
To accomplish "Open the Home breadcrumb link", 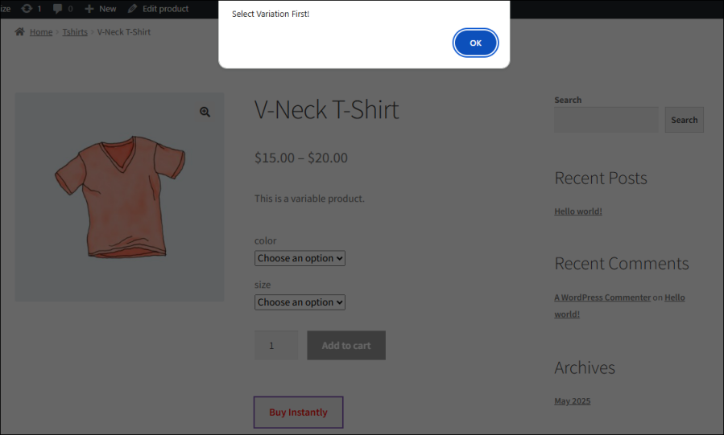I will [x=41, y=32].
